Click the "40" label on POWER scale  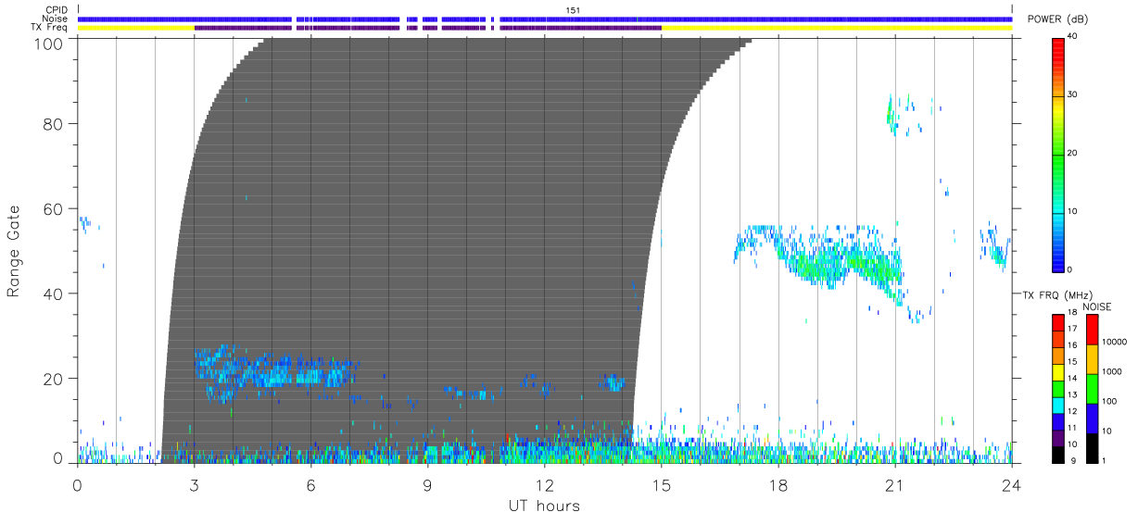(1073, 37)
